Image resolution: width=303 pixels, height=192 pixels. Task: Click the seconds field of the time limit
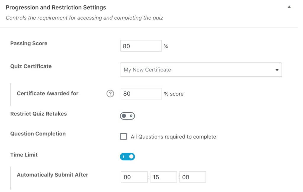192,177
